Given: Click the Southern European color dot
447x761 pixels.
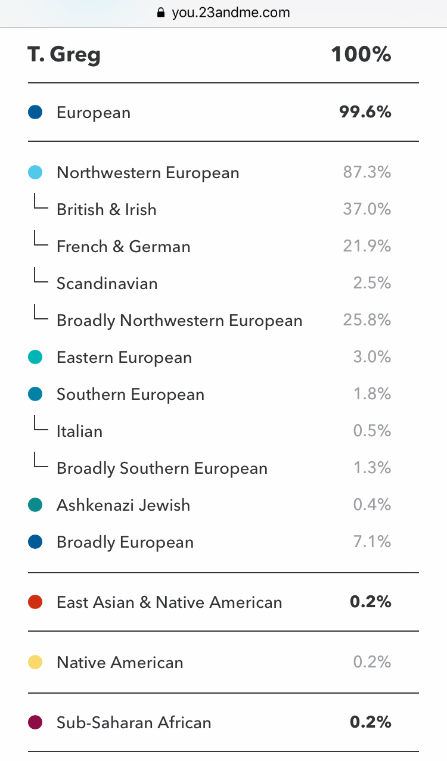Looking at the screenshot, I should (x=35, y=394).
